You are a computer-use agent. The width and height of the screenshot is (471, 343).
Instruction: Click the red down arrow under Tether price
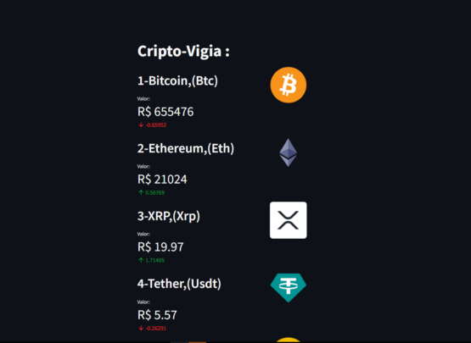click(141, 328)
